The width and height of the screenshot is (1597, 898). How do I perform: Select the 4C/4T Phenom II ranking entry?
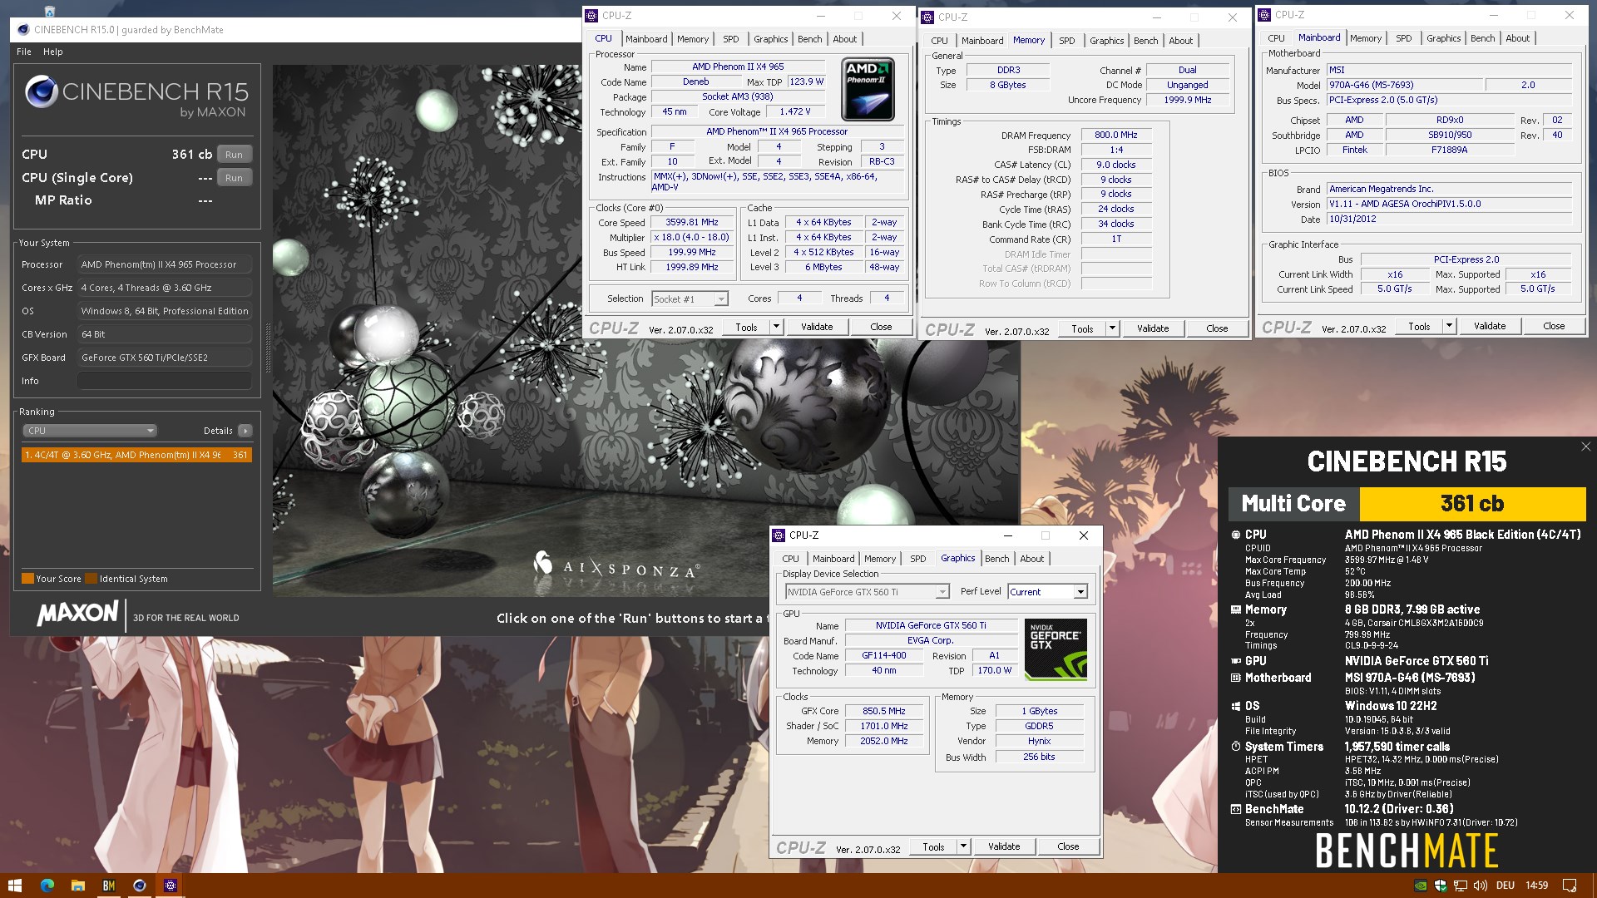pyautogui.click(x=136, y=455)
